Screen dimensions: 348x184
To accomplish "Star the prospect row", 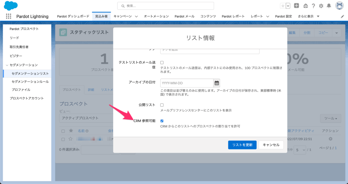I will [71, 139].
